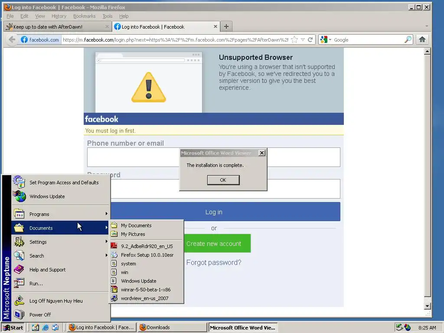Screen dimensions: 444x333
Task: Close the Log into Facebook tab
Action: (x=215, y=26)
